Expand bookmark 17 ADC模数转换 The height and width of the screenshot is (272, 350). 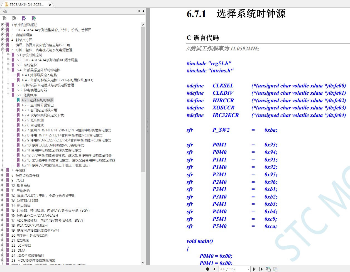(3, 220)
